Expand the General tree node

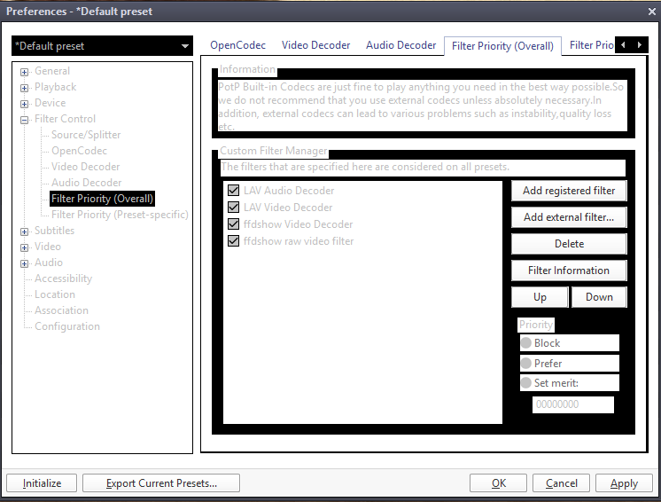[x=25, y=72]
